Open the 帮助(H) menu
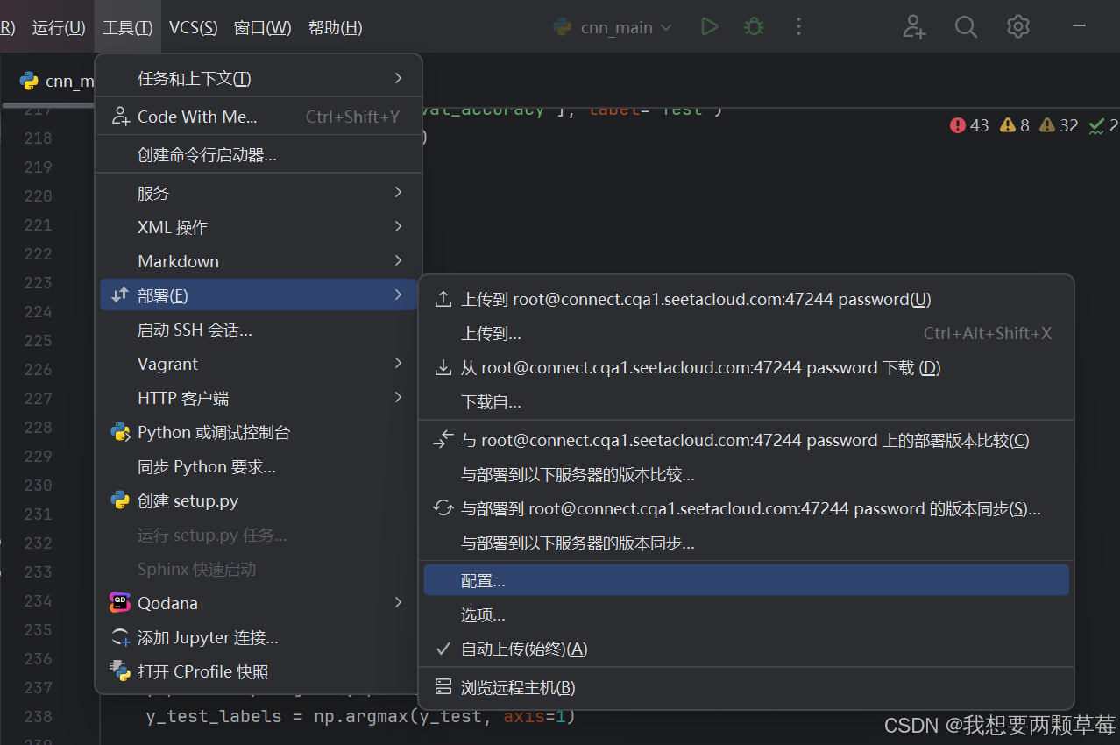 333,27
